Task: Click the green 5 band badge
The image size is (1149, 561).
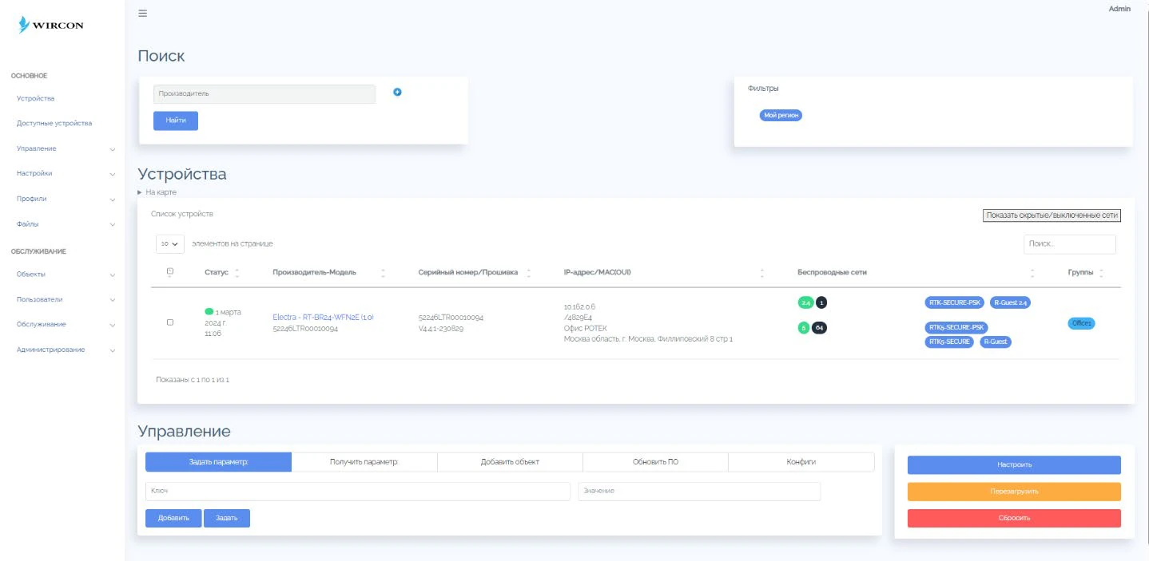Action: coord(804,328)
